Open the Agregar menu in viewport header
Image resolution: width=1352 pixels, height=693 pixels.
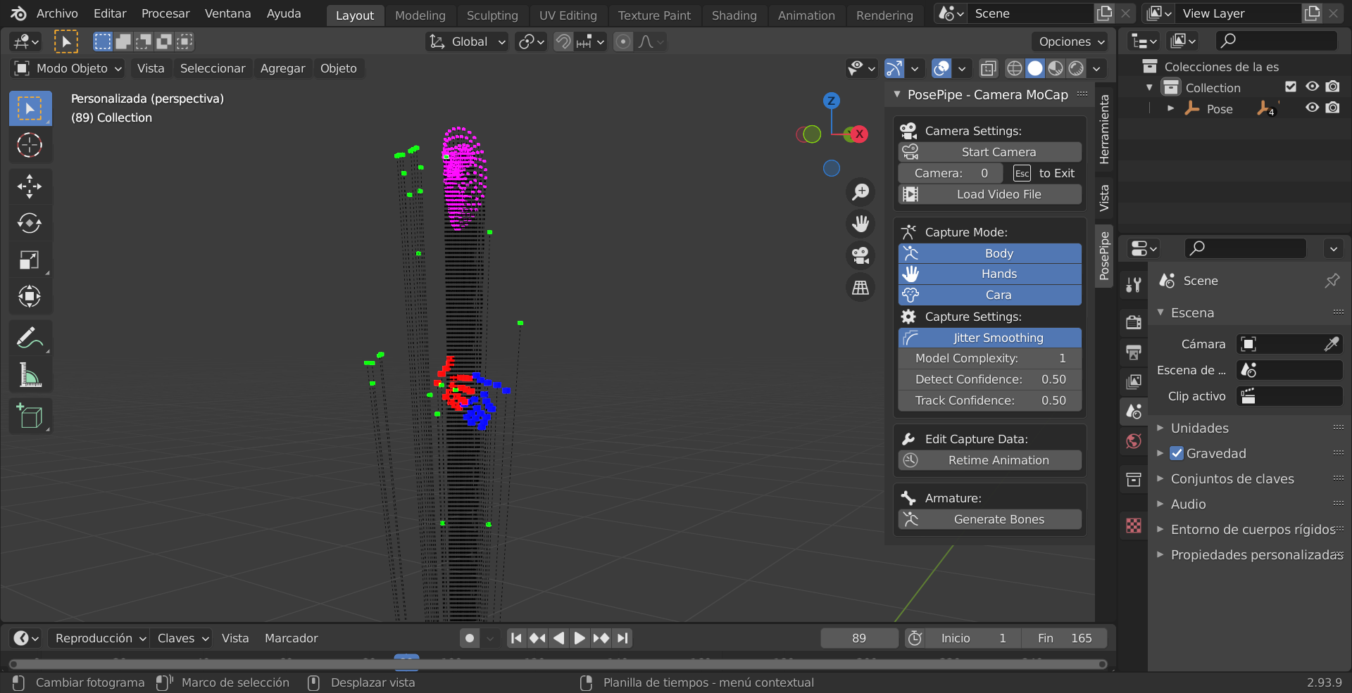point(282,68)
